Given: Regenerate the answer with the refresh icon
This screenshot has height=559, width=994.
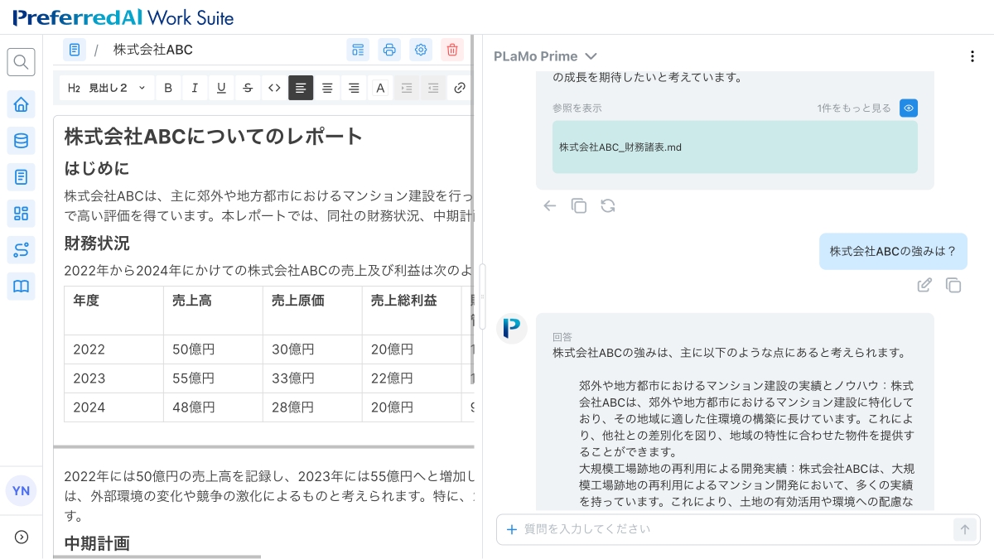Looking at the screenshot, I should click(x=608, y=205).
